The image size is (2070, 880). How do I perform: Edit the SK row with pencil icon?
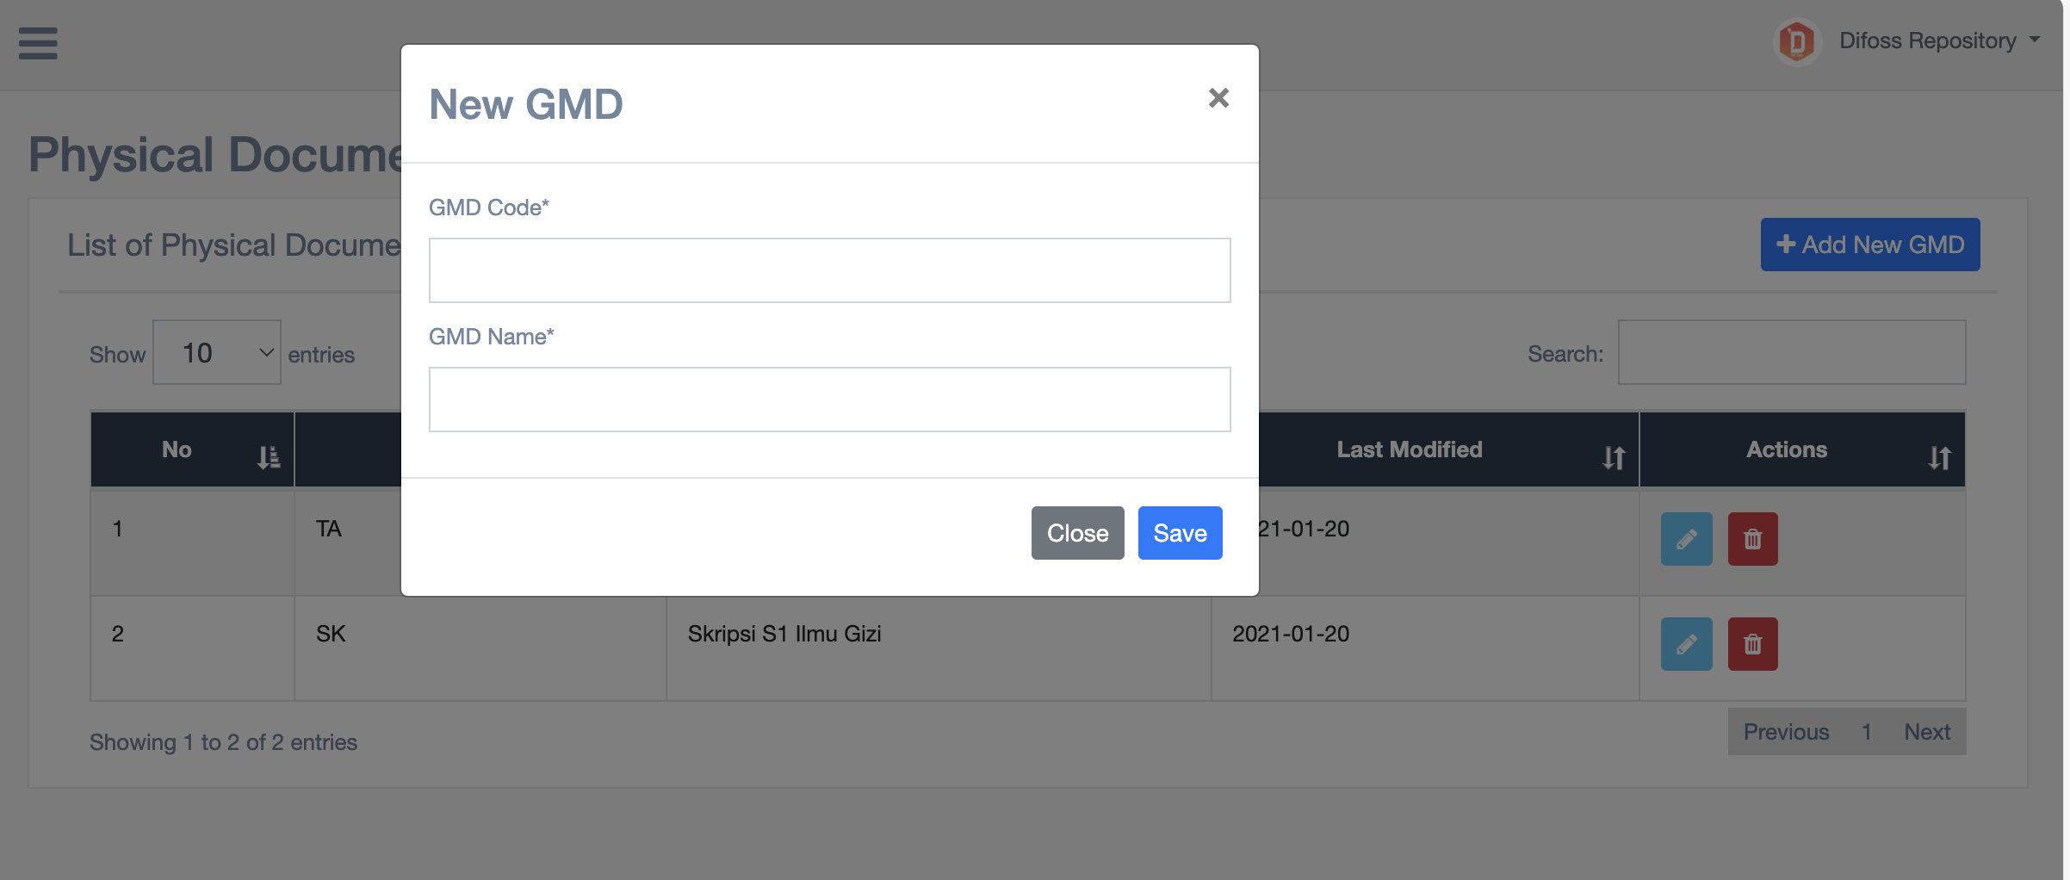click(1686, 644)
